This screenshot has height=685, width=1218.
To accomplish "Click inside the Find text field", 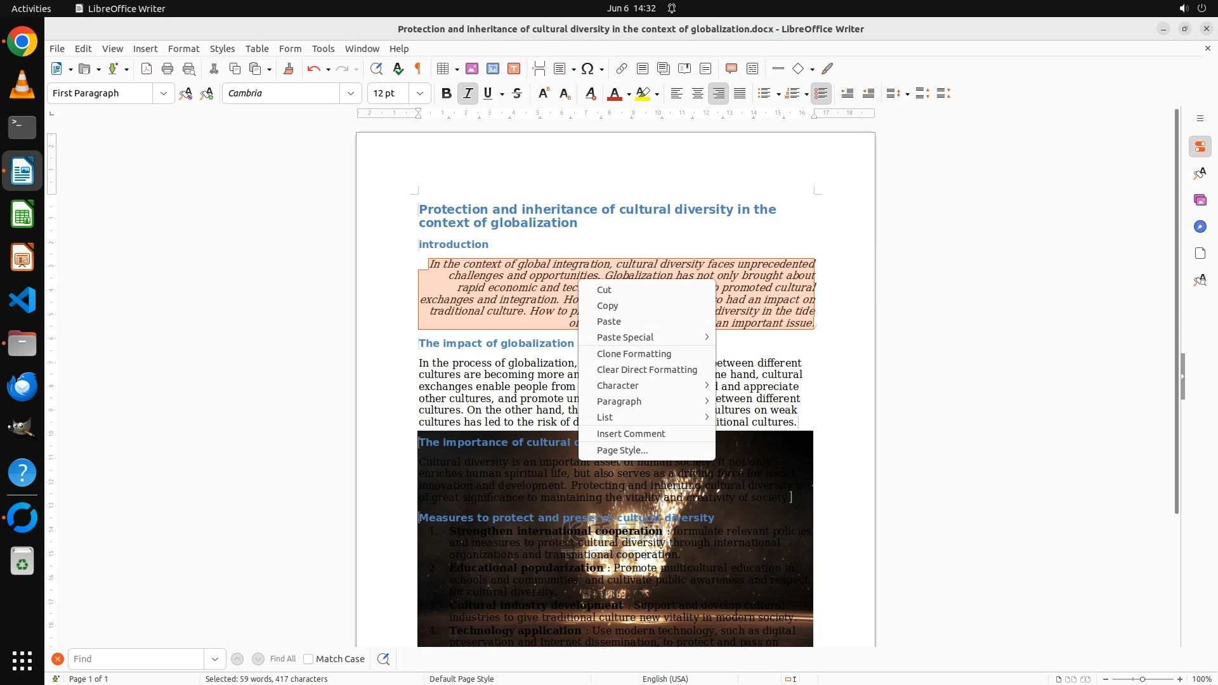I will click(136, 659).
